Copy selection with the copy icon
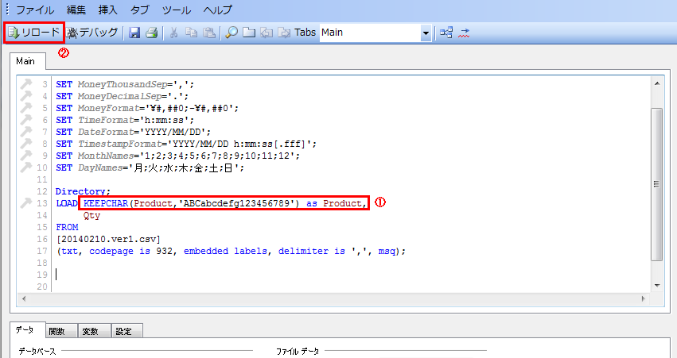Viewport: 677px width, 358px height. tap(191, 33)
